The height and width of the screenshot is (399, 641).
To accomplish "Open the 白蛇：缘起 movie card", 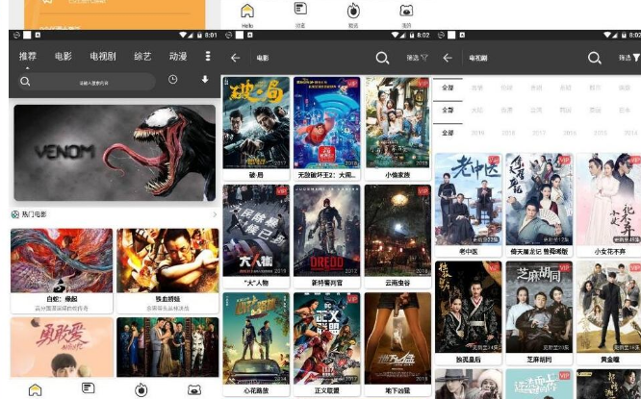I will point(62,270).
